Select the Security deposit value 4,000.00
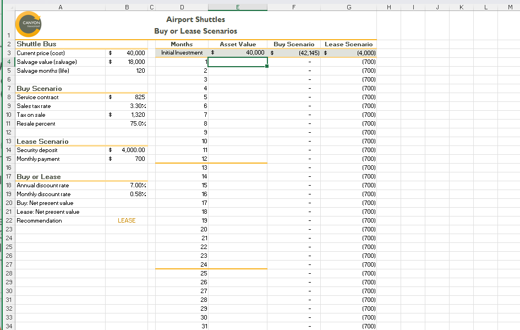 [x=127, y=150]
